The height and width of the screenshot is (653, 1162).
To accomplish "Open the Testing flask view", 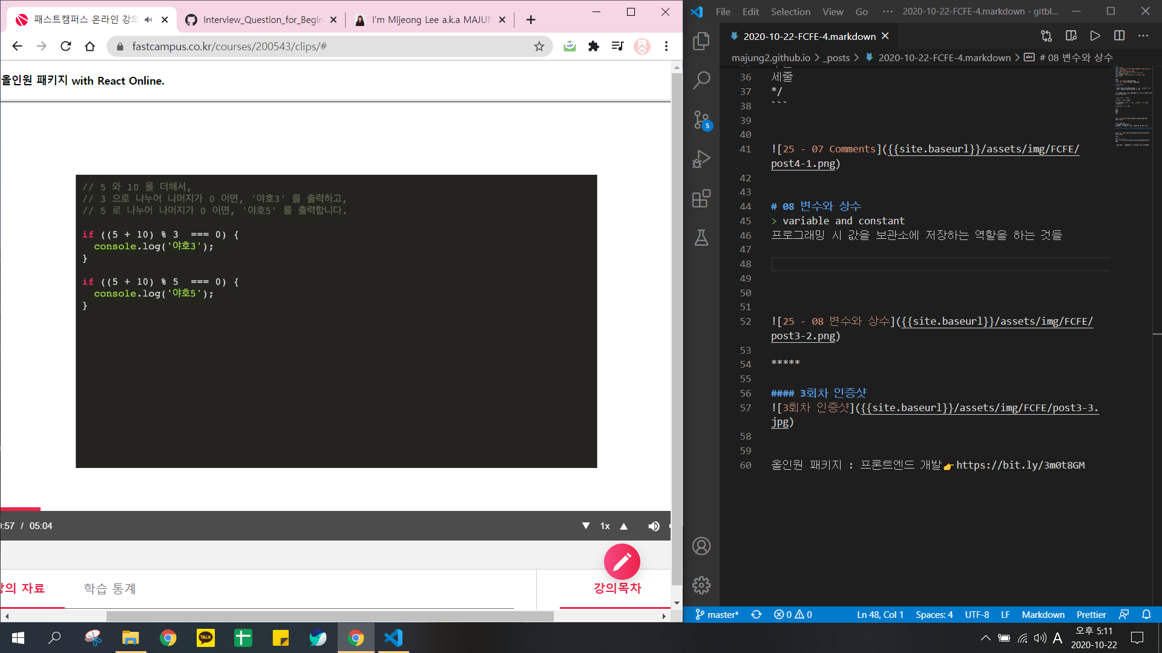I will (701, 238).
